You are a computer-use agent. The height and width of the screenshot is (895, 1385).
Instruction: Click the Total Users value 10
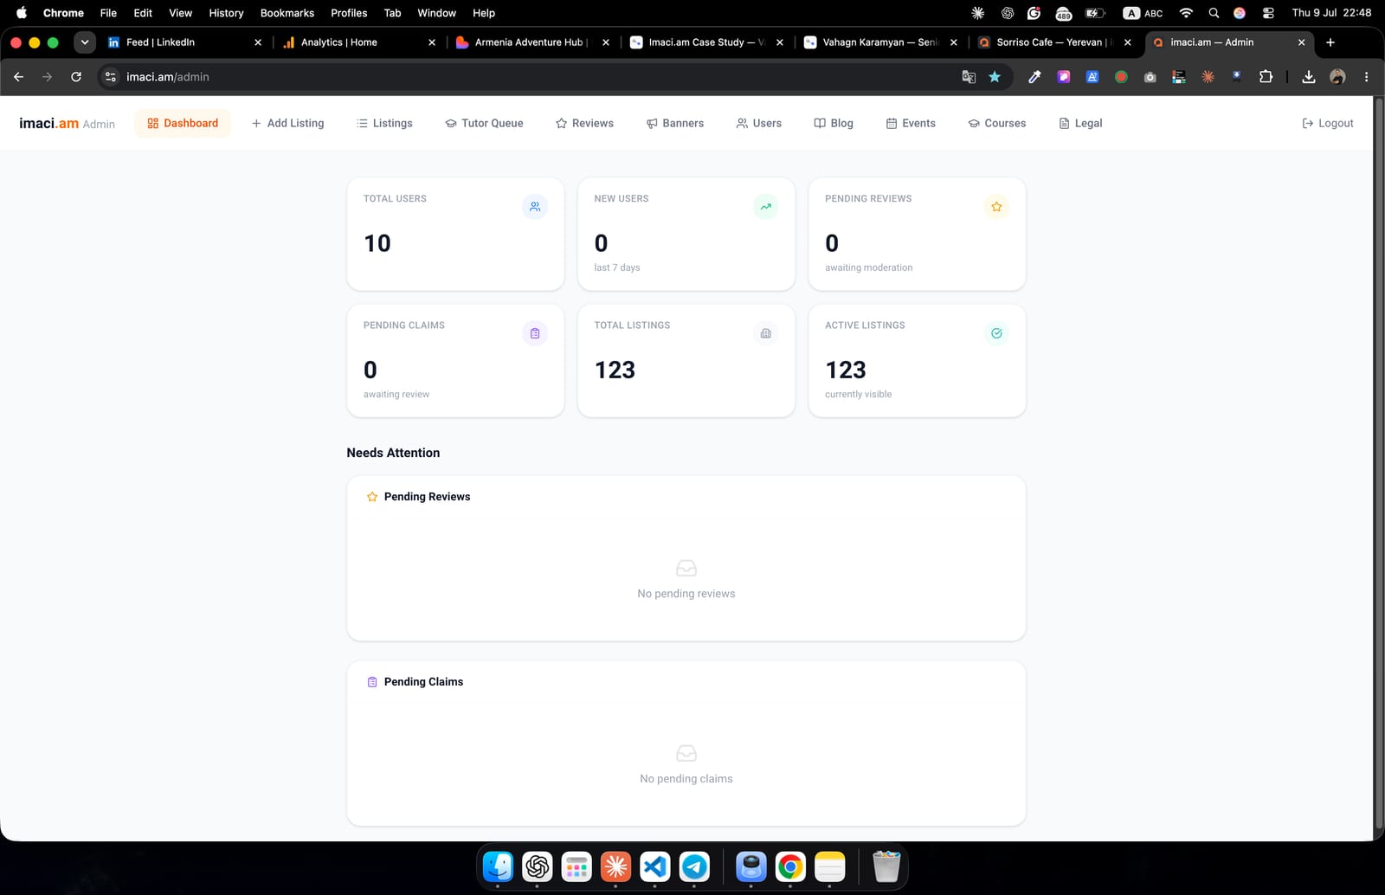[377, 243]
